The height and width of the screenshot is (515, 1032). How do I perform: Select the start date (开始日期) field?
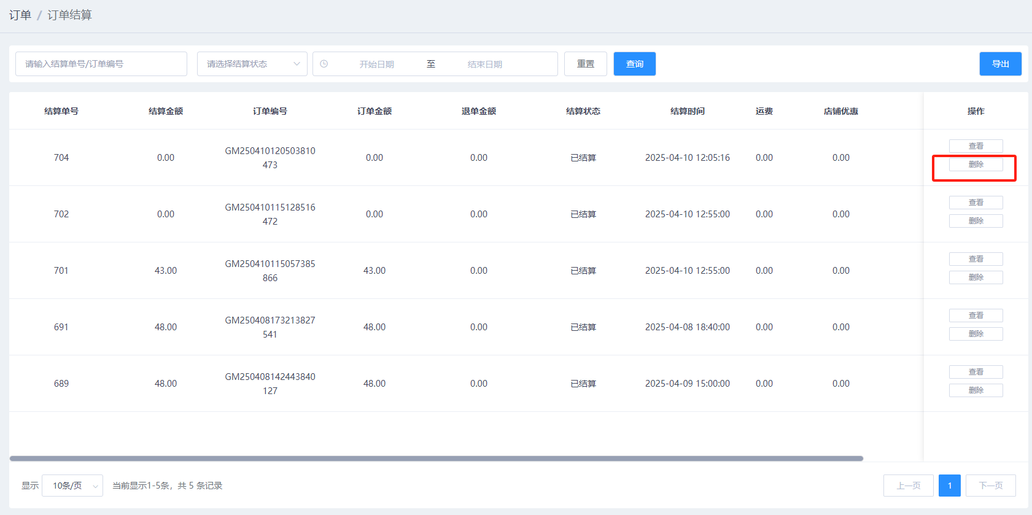coord(376,64)
